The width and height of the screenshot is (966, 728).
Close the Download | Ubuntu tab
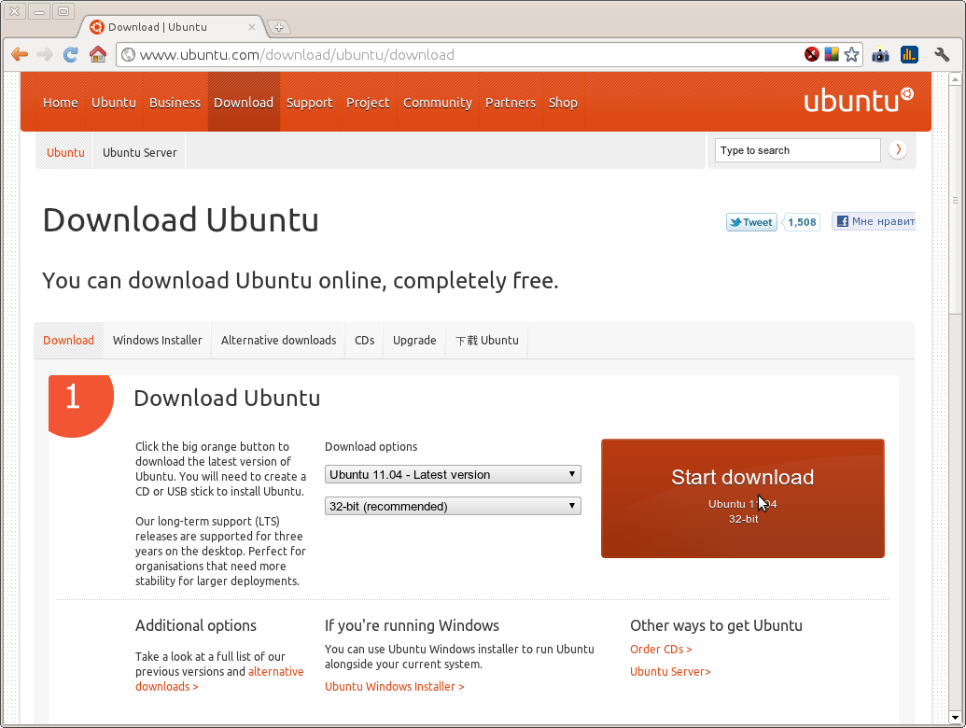(251, 27)
